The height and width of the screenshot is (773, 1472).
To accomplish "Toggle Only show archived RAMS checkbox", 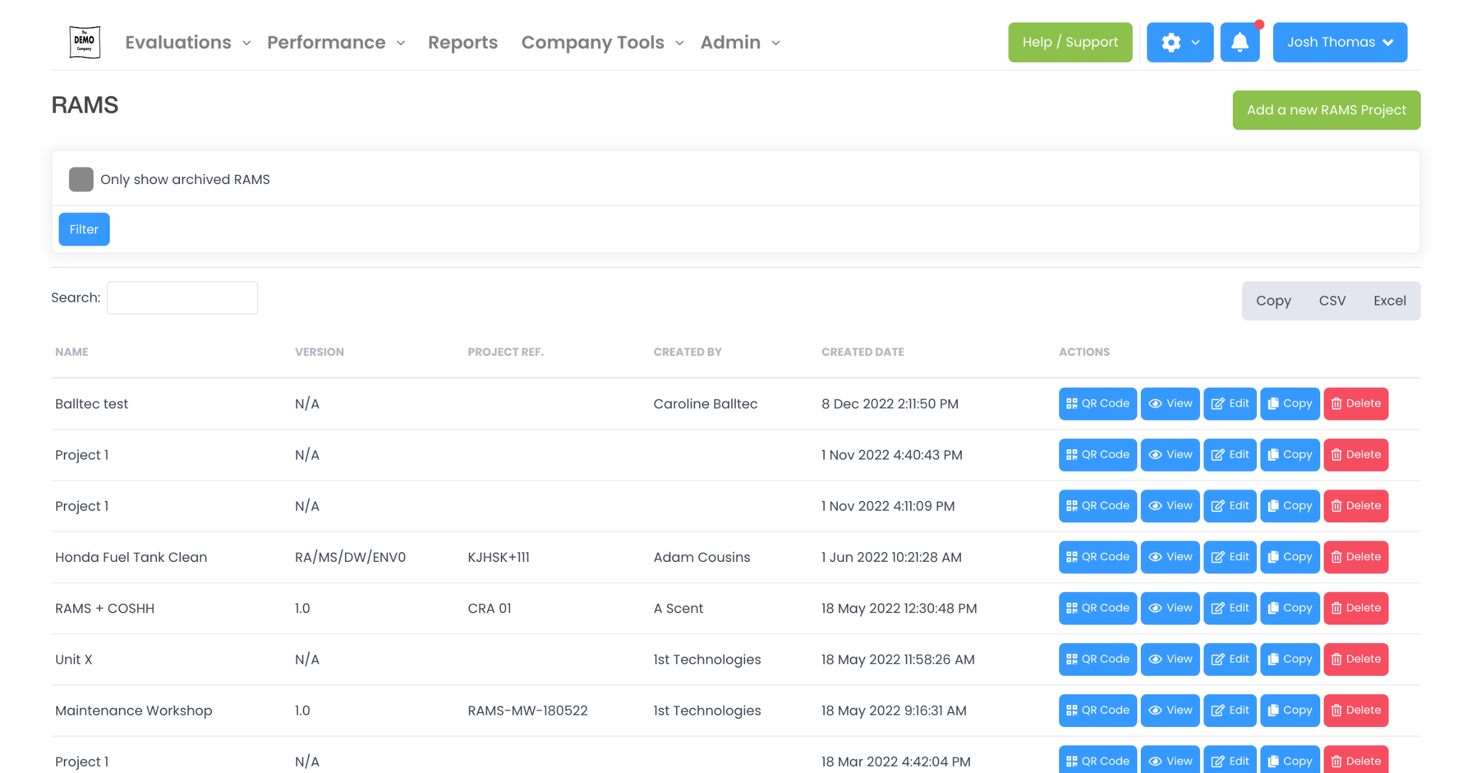I will (x=81, y=179).
